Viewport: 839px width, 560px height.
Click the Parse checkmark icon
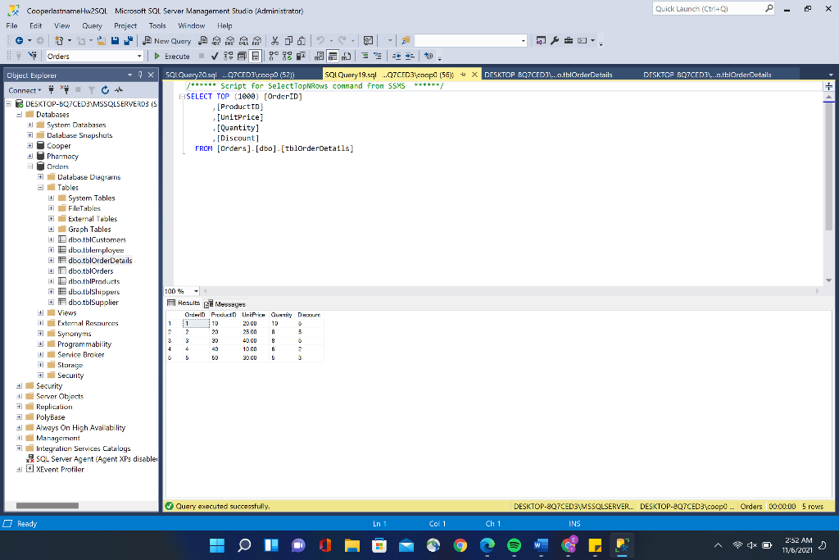215,57
